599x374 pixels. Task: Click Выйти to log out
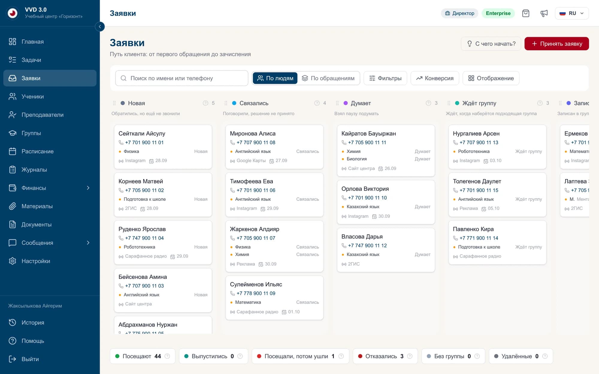pos(50,359)
